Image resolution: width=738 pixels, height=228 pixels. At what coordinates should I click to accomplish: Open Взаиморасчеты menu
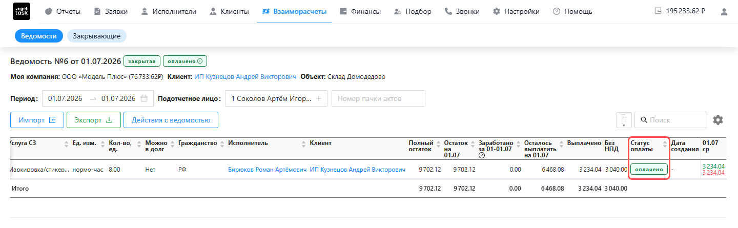point(294,11)
